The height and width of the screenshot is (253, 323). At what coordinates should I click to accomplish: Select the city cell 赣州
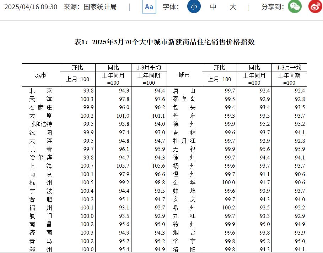click(184, 224)
